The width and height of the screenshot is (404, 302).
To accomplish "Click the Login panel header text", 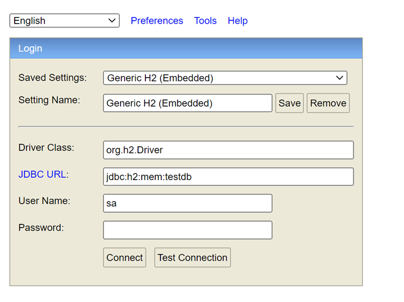I will [x=30, y=48].
